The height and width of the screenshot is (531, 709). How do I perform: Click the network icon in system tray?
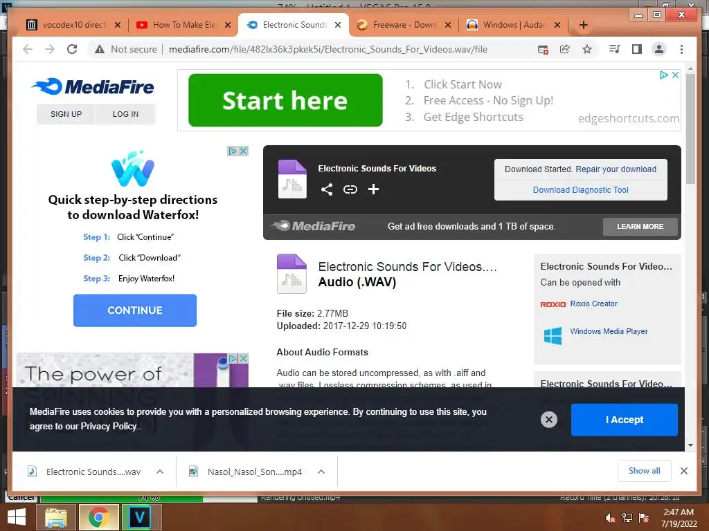pyautogui.click(x=627, y=518)
